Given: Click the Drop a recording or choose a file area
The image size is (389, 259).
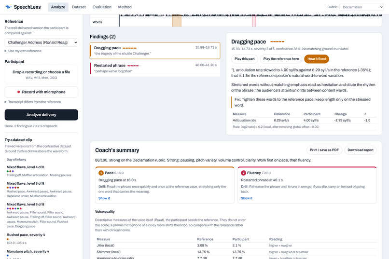Looking at the screenshot, I should [x=42, y=75].
